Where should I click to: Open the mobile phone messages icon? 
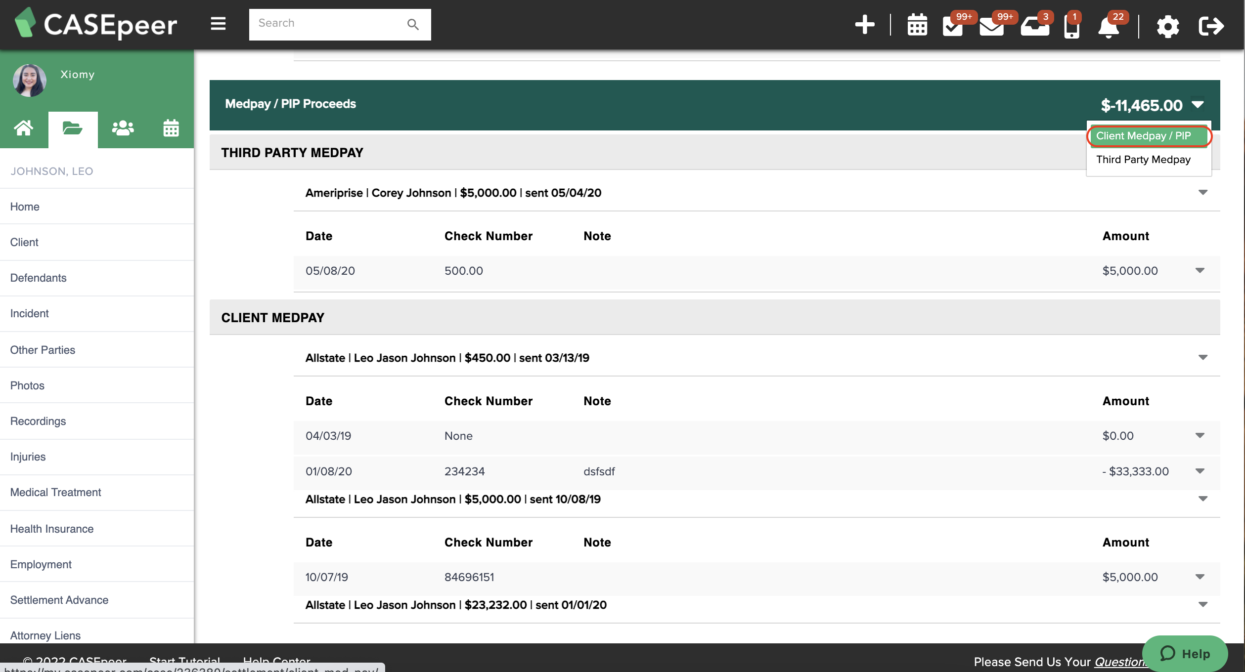pyautogui.click(x=1071, y=27)
